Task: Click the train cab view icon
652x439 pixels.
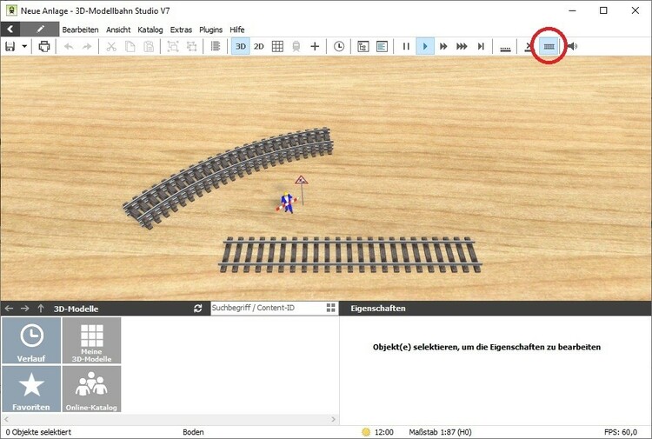Action: click(296, 46)
